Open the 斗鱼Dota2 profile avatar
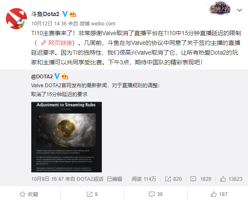The width and height of the screenshot is (248, 202). (16, 19)
